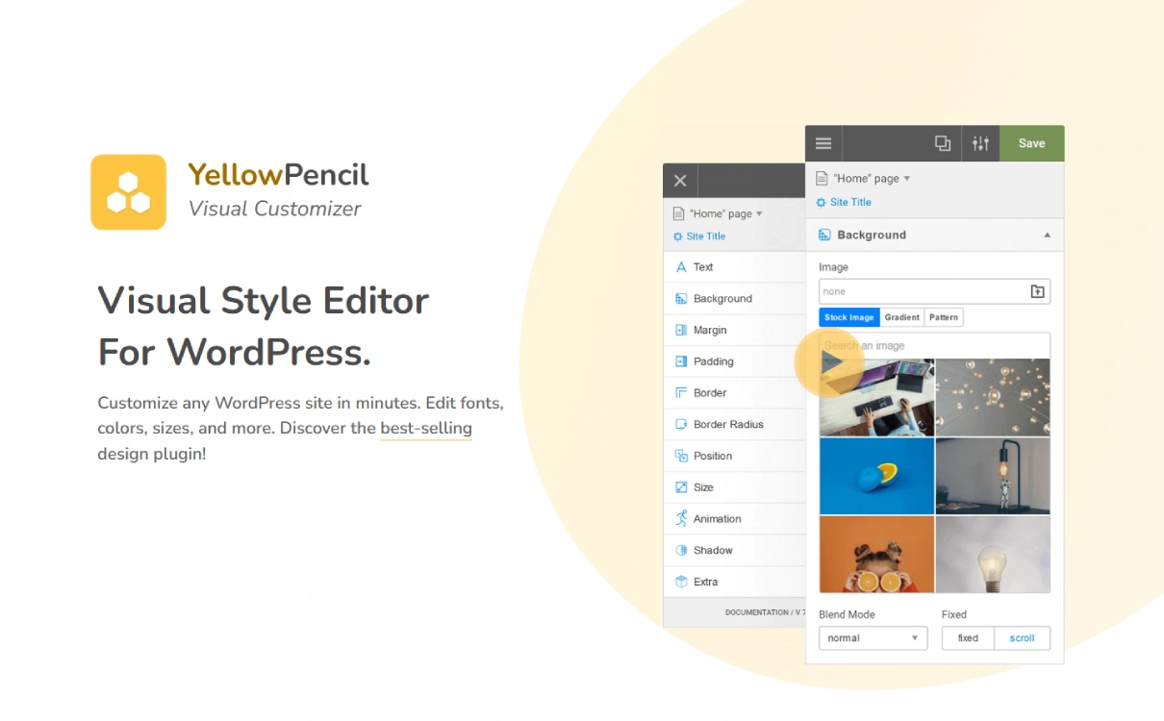Click the Blend Mode label
The image size is (1164, 721).
coord(847,614)
